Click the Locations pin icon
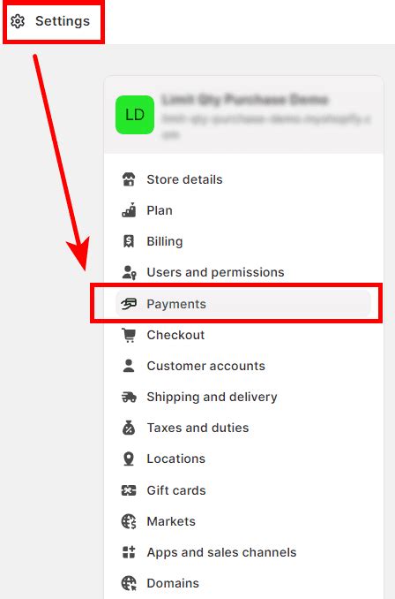 pos(129,459)
